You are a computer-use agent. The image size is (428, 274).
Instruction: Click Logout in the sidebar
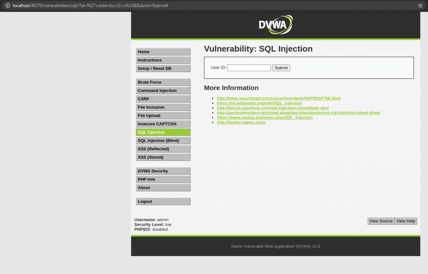(163, 201)
